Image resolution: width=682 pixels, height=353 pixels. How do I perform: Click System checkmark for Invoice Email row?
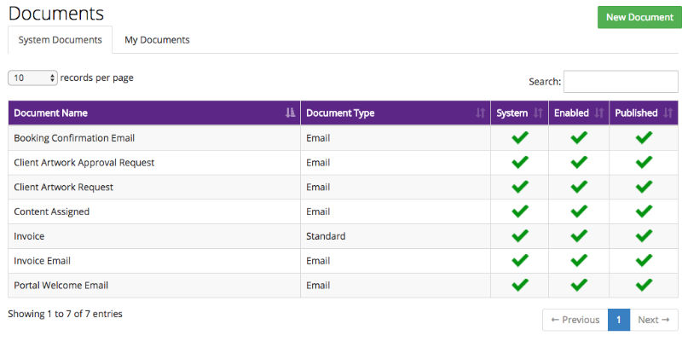tap(519, 261)
